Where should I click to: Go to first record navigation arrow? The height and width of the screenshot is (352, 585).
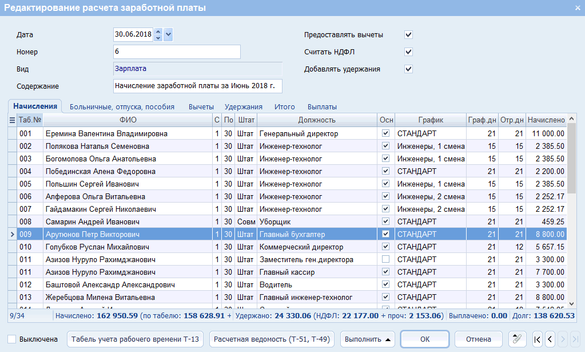538,339
